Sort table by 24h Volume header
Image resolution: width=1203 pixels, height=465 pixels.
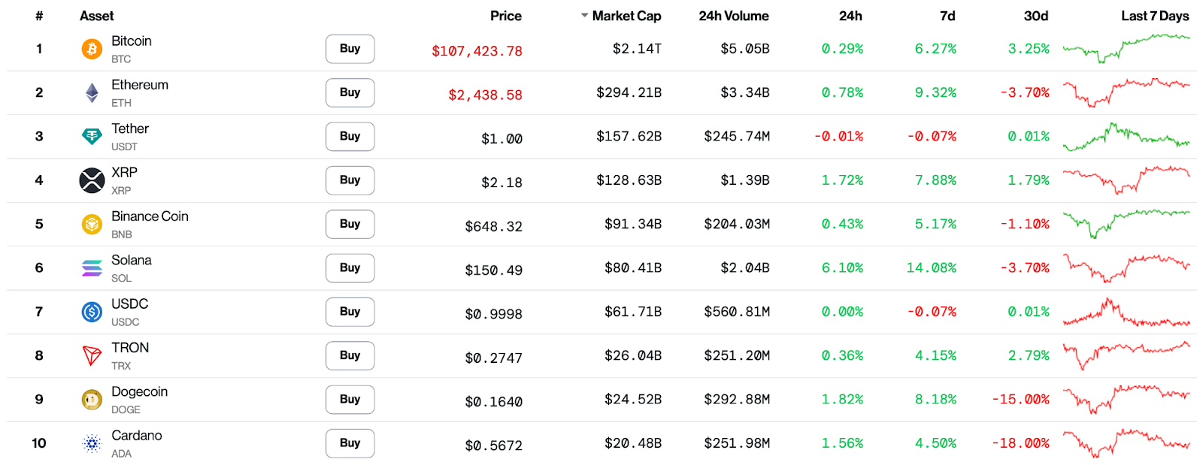tap(733, 16)
